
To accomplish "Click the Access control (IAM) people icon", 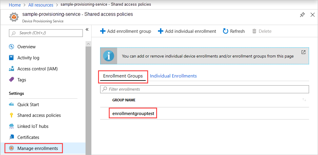I will (x=11, y=69).
